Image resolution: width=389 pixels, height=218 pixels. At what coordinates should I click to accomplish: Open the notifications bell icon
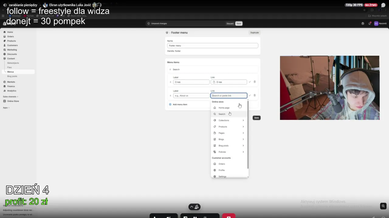click(370, 24)
